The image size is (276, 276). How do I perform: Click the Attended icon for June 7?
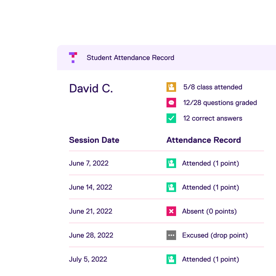(x=171, y=163)
